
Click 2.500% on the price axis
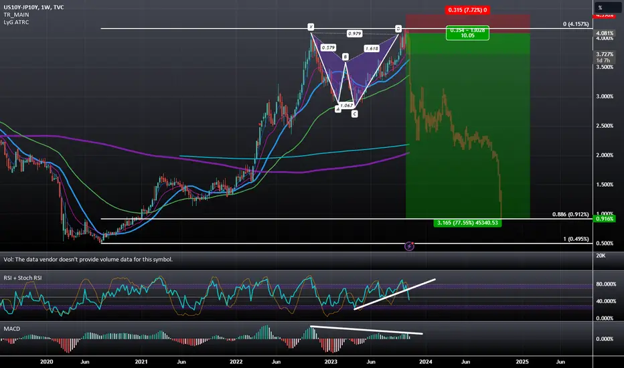point(605,126)
